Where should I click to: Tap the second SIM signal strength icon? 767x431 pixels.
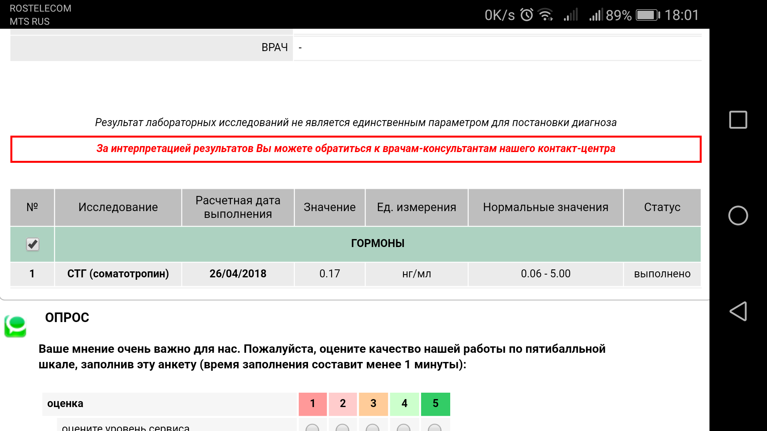tap(596, 15)
